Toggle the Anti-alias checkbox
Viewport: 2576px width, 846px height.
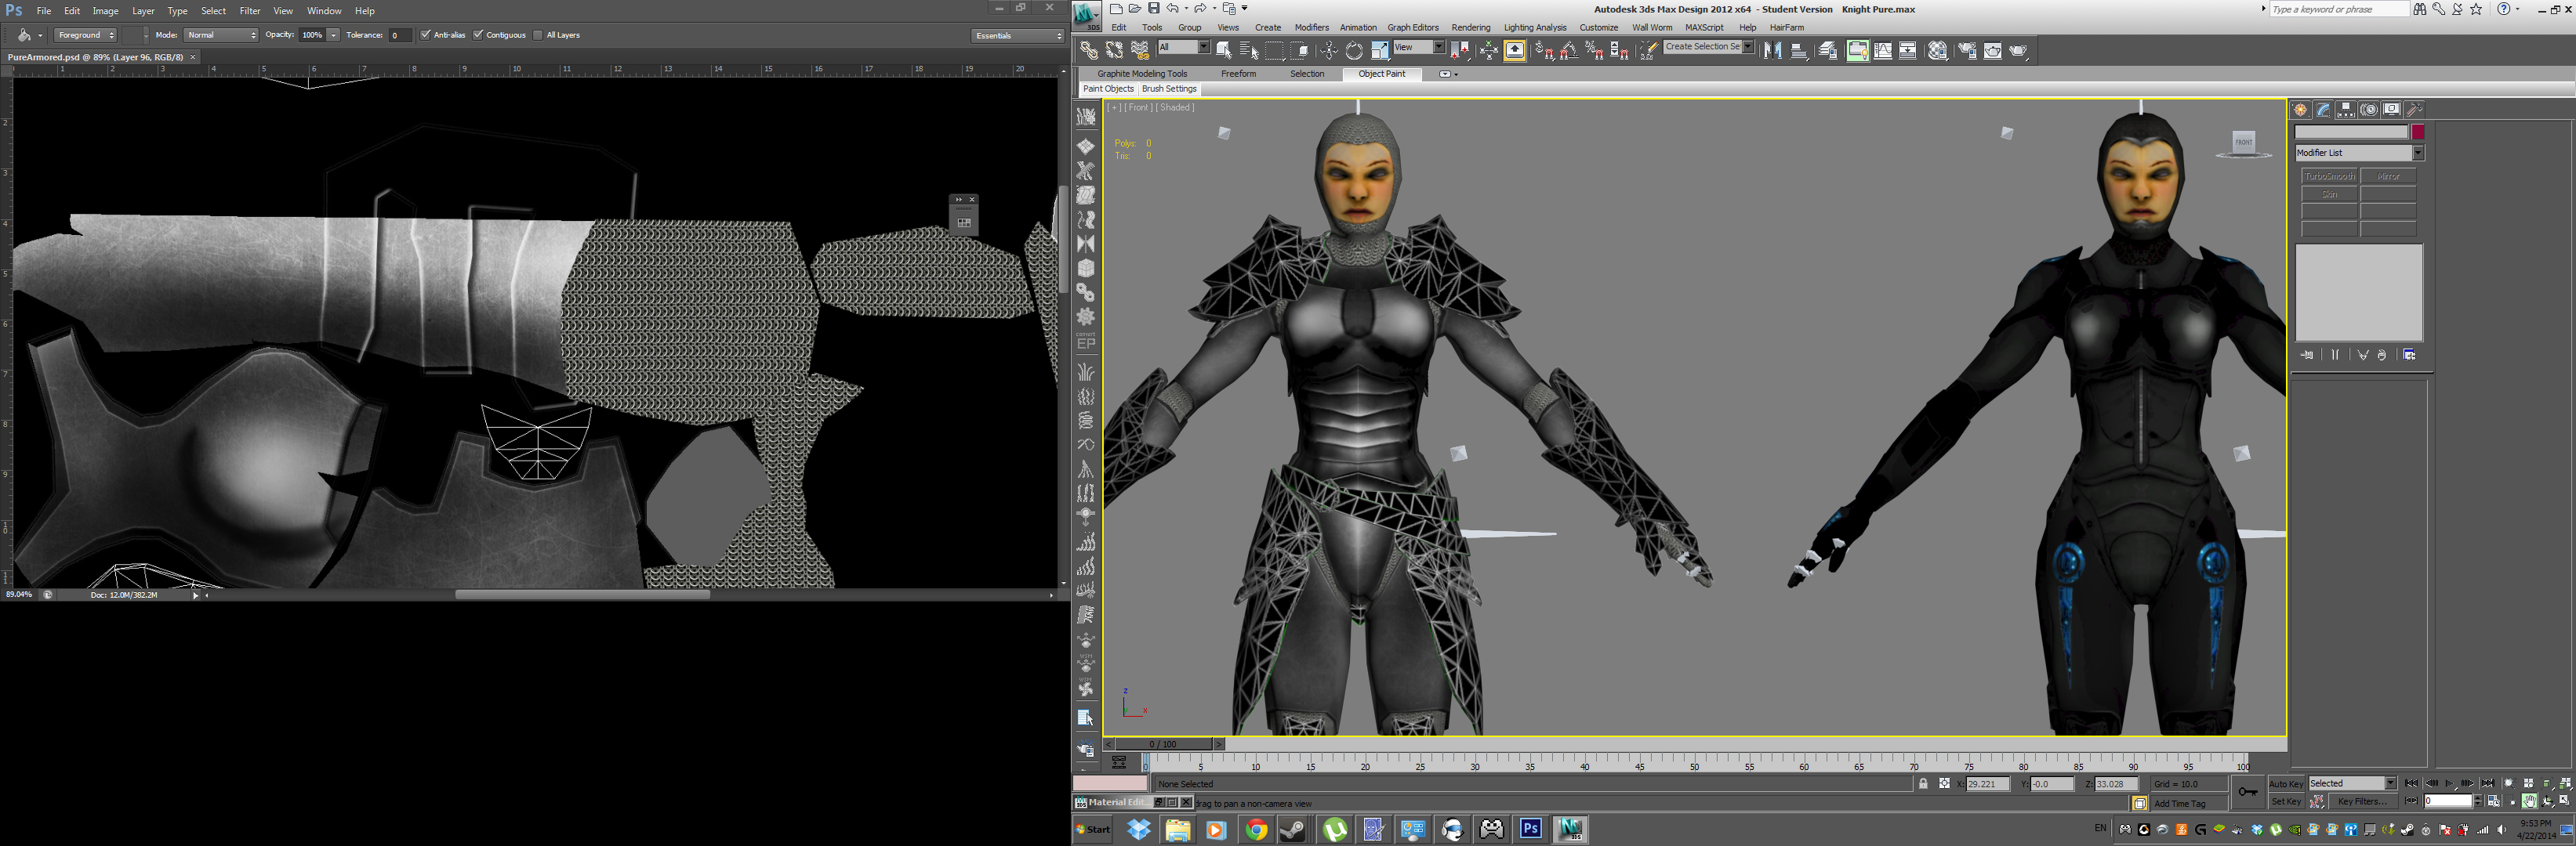426,35
